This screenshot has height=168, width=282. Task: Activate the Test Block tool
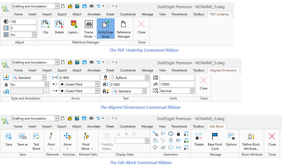[36, 140]
